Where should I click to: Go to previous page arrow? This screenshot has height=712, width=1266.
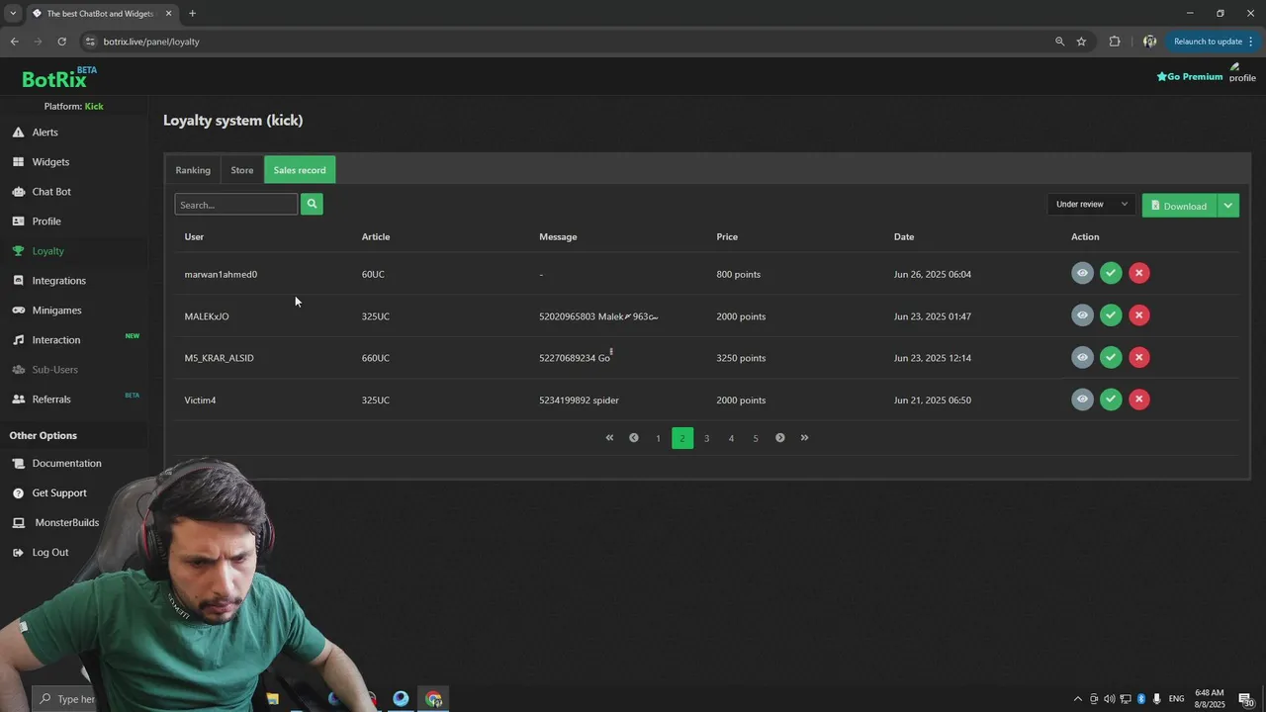[634, 438]
